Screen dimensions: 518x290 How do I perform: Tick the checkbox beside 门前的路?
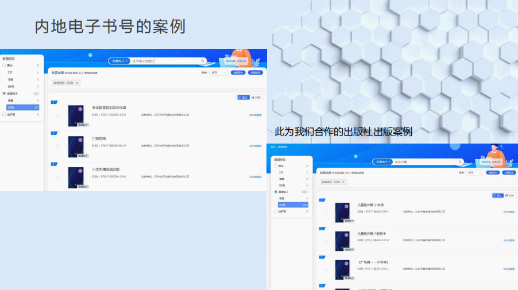[58, 146]
